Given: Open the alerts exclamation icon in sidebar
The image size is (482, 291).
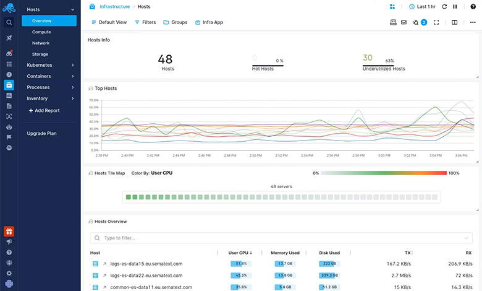Looking at the screenshot, I should (x=9, y=74).
